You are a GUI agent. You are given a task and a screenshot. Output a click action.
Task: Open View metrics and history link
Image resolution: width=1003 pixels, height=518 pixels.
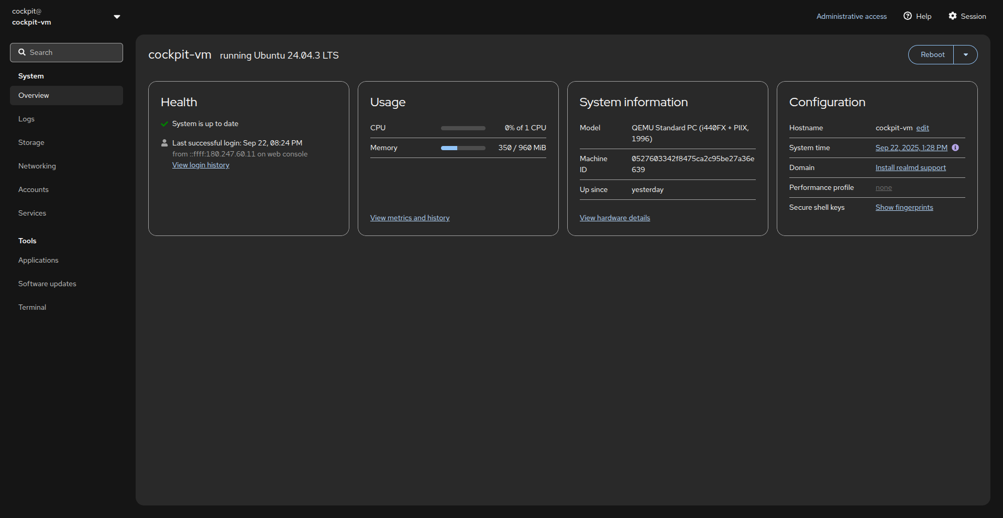click(410, 218)
